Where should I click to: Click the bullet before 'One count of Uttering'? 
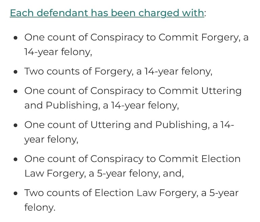[x=16, y=126]
